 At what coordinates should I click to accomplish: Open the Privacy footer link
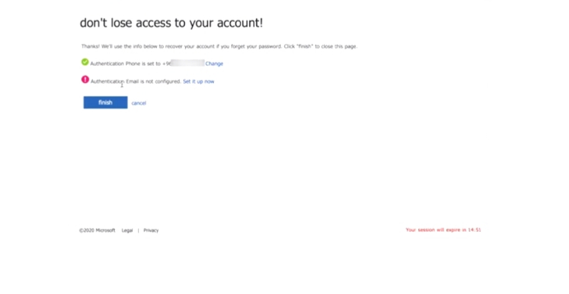pyautogui.click(x=151, y=230)
